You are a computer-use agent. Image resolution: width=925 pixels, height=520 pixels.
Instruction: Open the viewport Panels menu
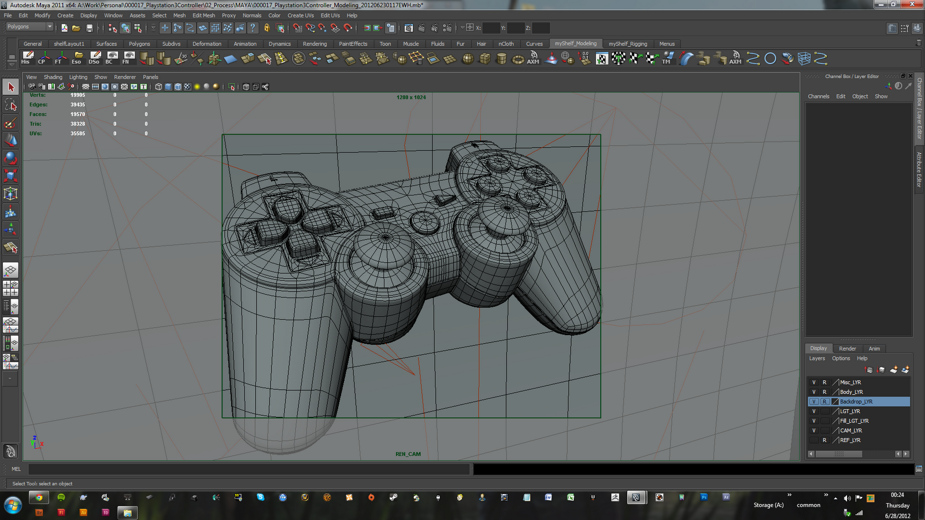point(150,77)
